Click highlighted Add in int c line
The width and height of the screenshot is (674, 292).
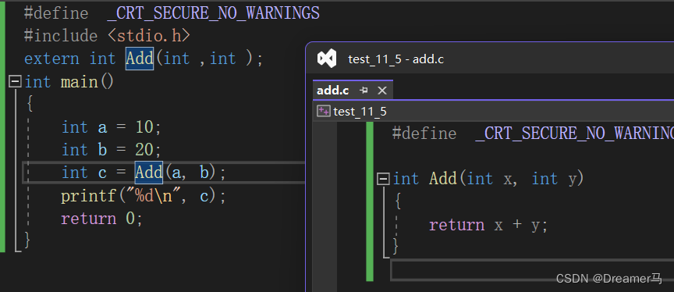click(x=149, y=173)
